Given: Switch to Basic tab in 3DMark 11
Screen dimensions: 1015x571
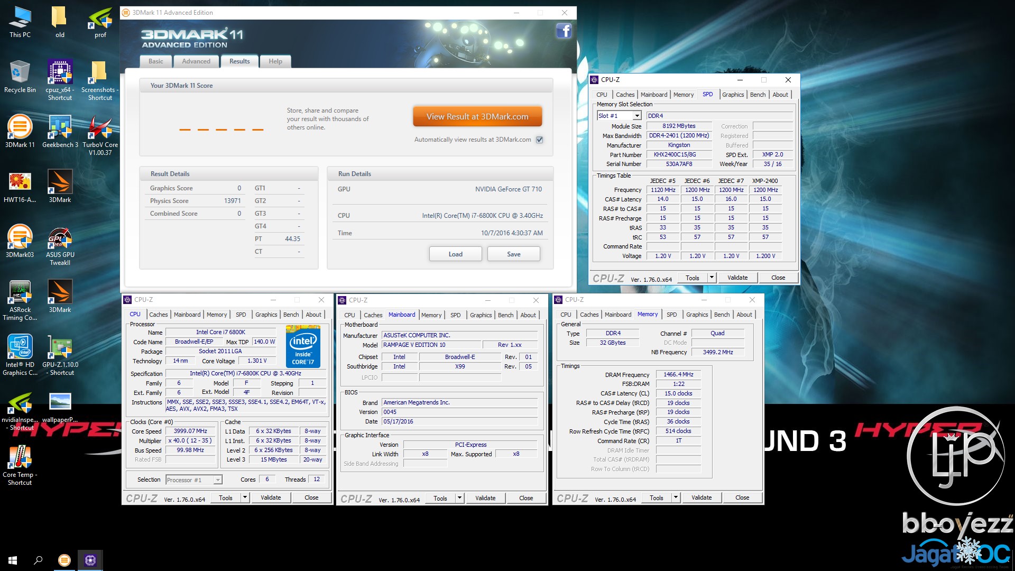Looking at the screenshot, I should [156, 61].
